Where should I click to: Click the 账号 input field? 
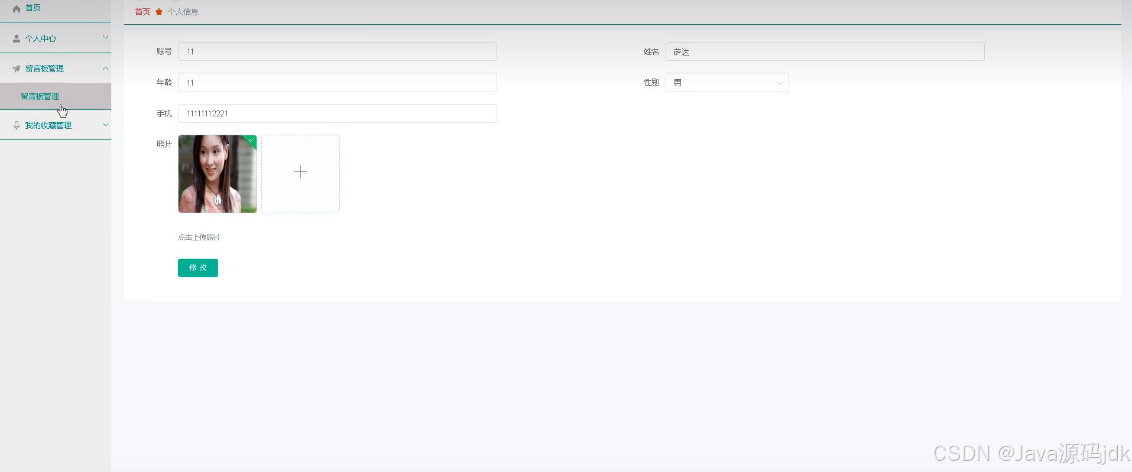point(338,51)
